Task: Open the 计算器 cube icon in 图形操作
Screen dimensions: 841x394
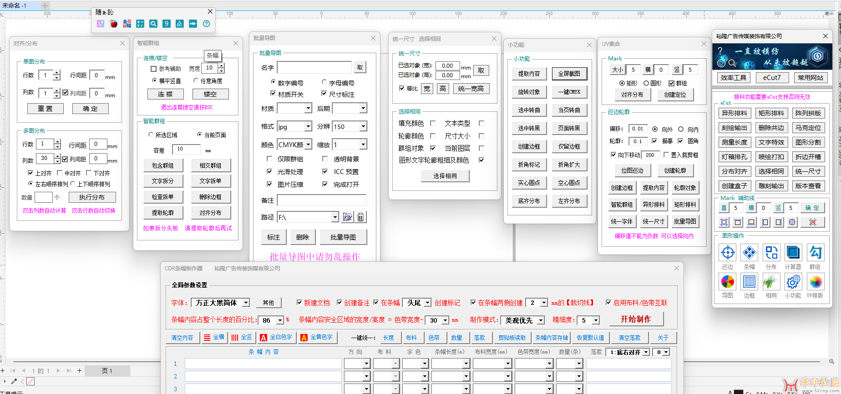Action: point(793,253)
